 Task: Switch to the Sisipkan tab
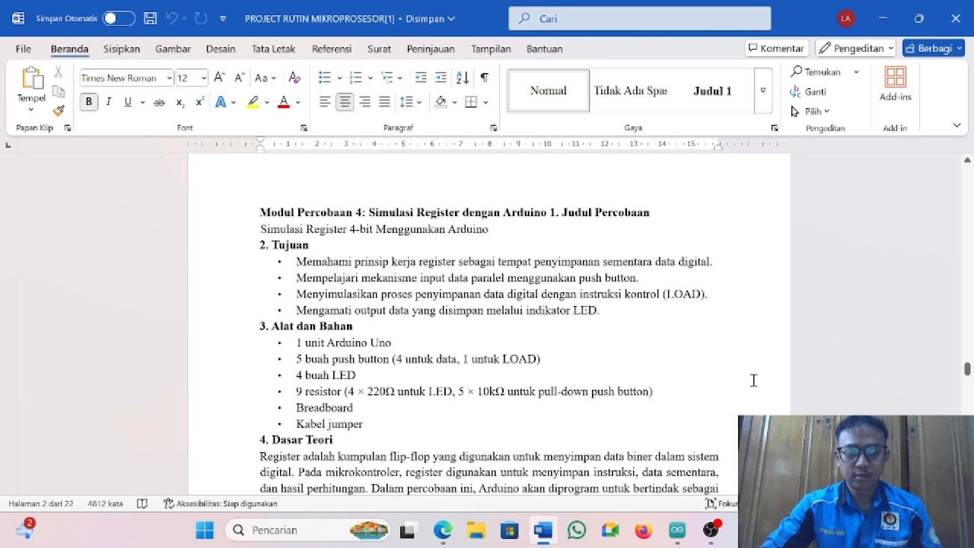click(x=122, y=49)
